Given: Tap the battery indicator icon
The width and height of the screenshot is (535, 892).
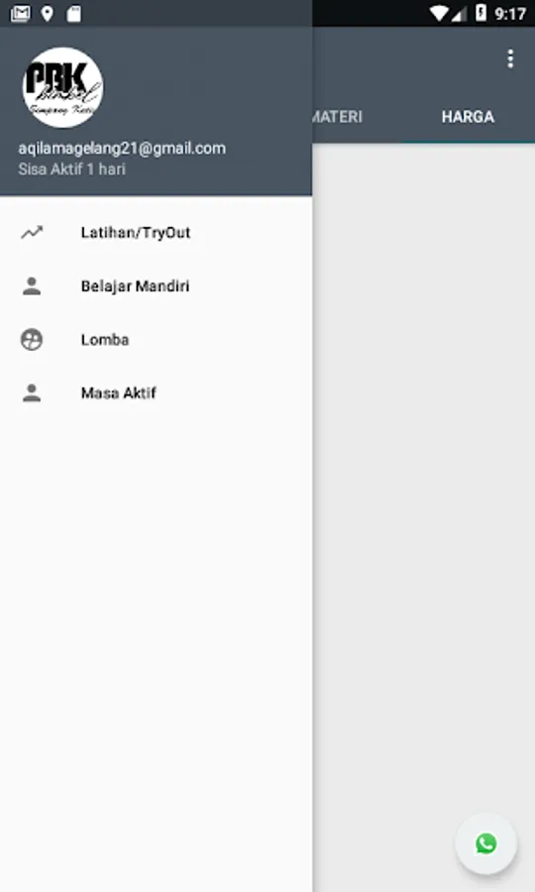Looking at the screenshot, I should coord(481,13).
